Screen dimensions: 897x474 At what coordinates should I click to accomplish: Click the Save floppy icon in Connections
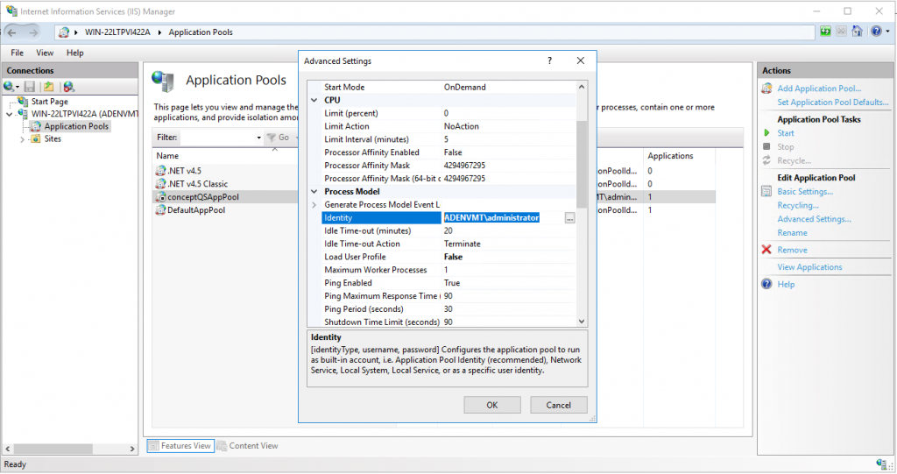click(30, 87)
